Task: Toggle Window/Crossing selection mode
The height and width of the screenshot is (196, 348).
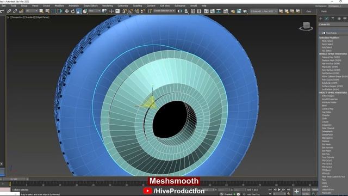Action: (x=60, y=11)
